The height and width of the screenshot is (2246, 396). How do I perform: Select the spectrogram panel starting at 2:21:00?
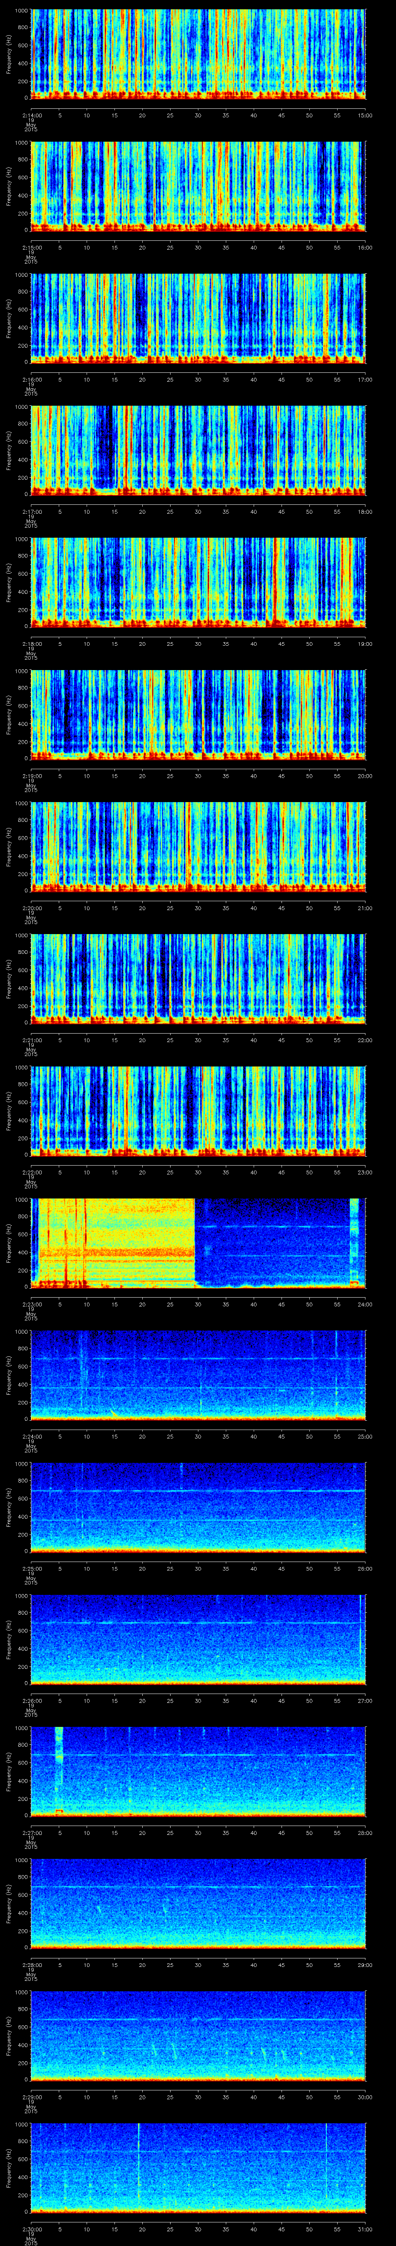198,978
